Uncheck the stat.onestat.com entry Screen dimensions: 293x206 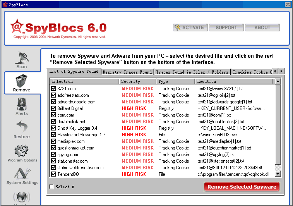(x=54, y=161)
